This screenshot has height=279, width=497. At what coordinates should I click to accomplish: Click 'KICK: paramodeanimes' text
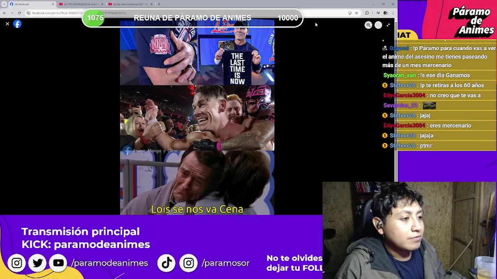pos(86,245)
